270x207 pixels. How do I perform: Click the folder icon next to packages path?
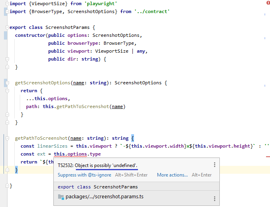pos(61,197)
